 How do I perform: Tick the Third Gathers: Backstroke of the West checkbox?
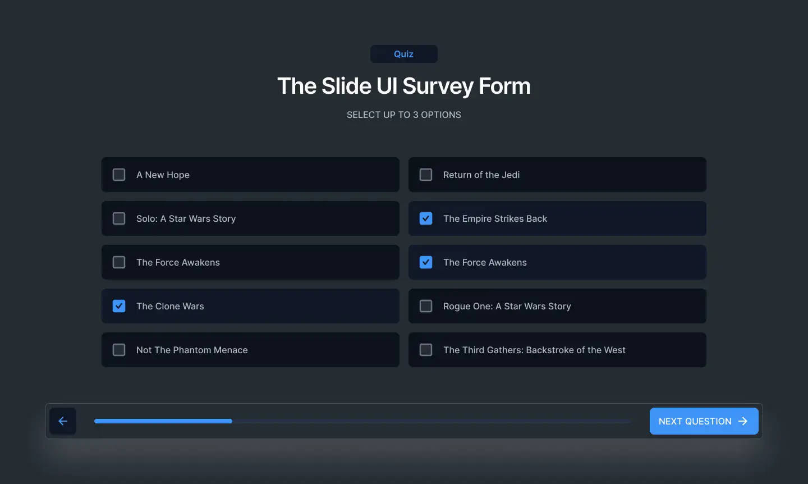426,350
